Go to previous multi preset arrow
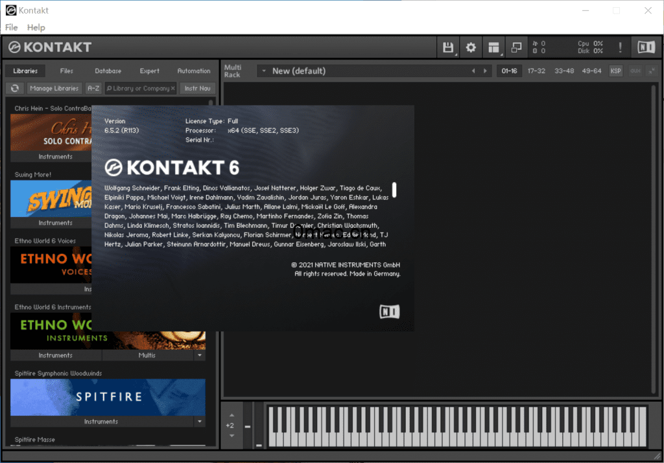This screenshot has height=463, width=664. [x=473, y=71]
